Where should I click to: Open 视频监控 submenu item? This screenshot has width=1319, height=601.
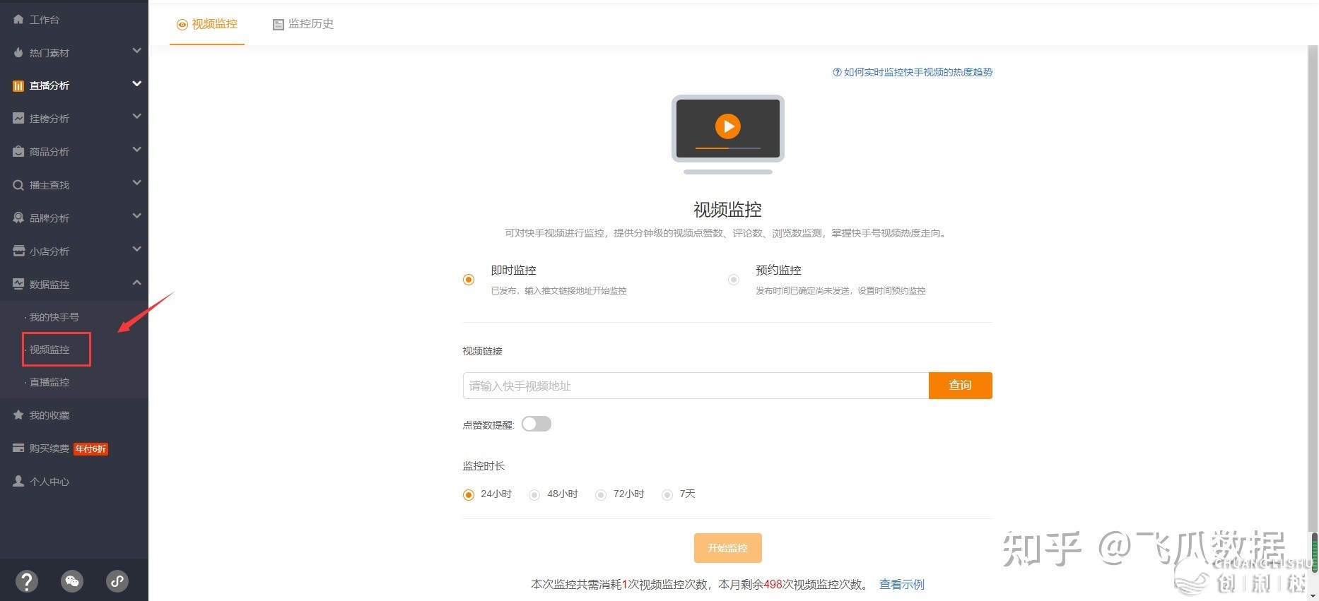(49, 350)
